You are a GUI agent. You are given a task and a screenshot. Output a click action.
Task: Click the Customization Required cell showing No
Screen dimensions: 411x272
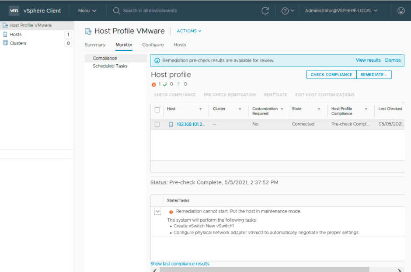pyautogui.click(x=255, y=124)
